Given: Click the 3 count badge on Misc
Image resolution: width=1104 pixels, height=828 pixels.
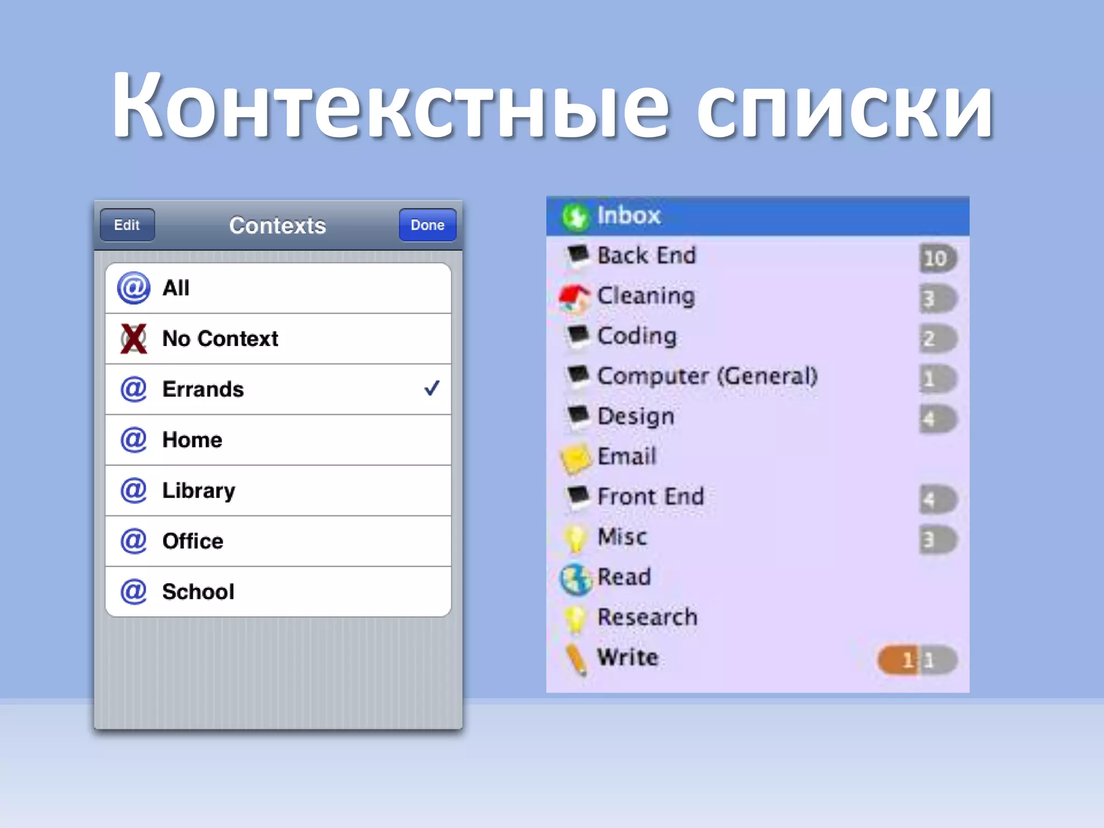Looking at the screenshot, I should (x=938, y=540).
